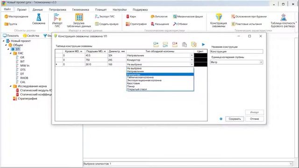
Task: Open the Месторождение object icon
Action: coord(6,17)
